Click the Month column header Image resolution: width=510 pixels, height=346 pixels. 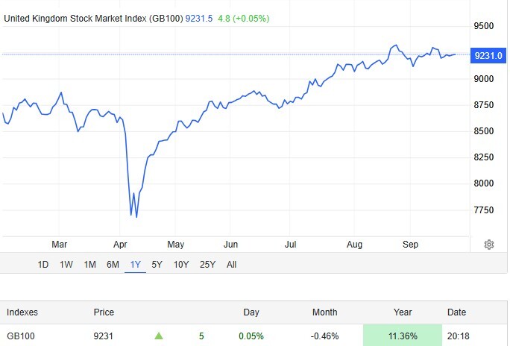[x=324, y=312]
